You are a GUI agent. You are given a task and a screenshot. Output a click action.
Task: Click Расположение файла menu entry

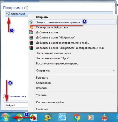pos(50,102)
